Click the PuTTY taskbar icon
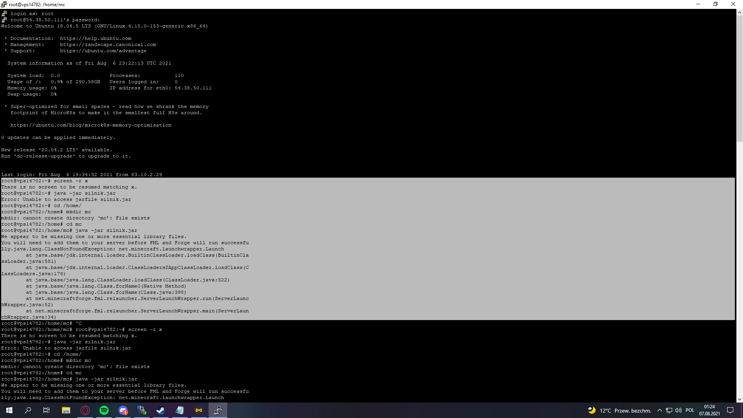The height and width of the screenshot is (418, 743). tap(218, 410)
